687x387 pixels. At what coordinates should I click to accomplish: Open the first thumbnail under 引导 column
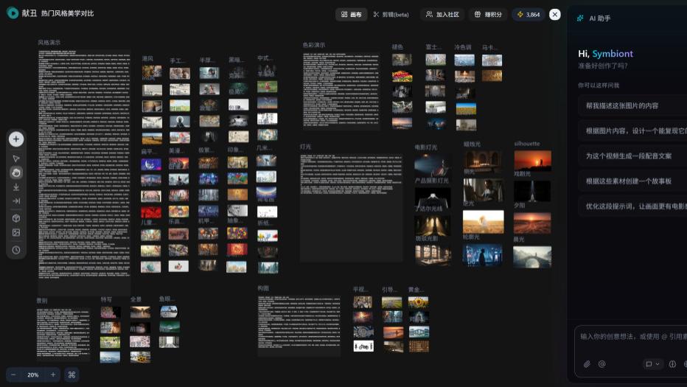point(391,302)
